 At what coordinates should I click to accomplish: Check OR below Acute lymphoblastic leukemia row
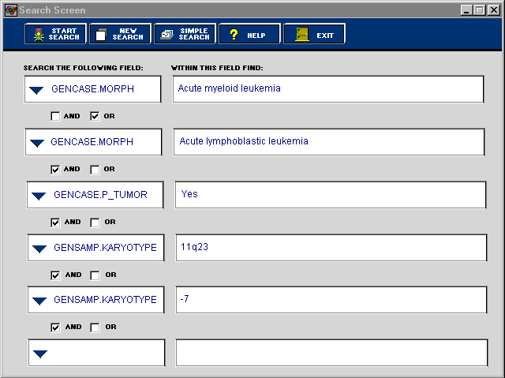(x=95, y=170)
